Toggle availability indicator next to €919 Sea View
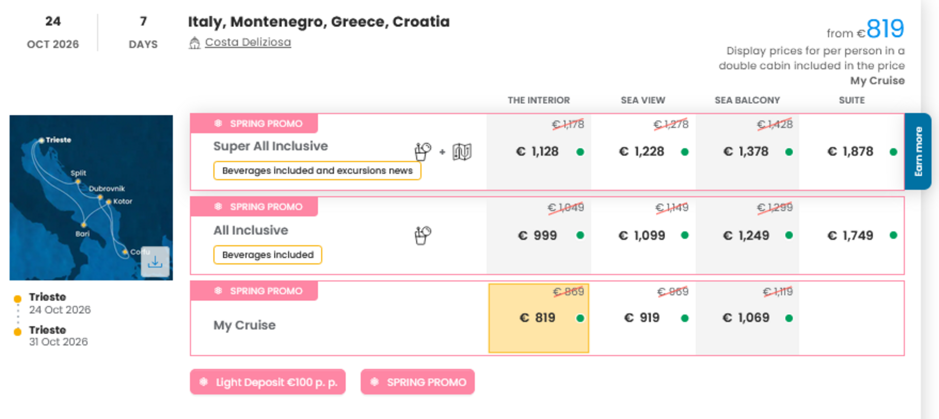The height and width of the screenshot is (419, 939). 684,317
